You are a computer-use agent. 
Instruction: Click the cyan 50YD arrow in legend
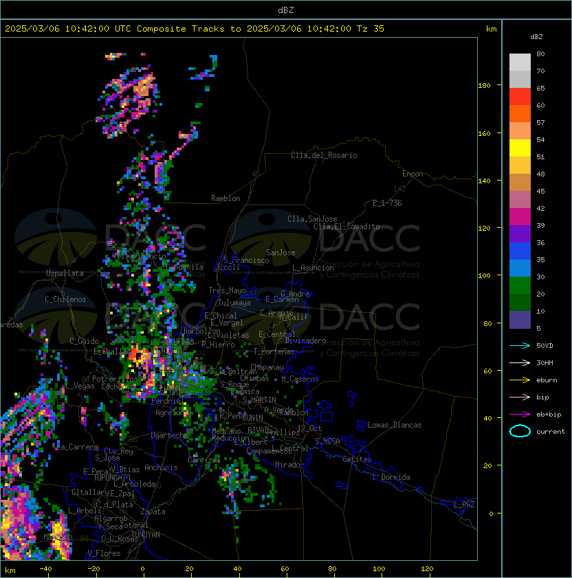point(520,345)
